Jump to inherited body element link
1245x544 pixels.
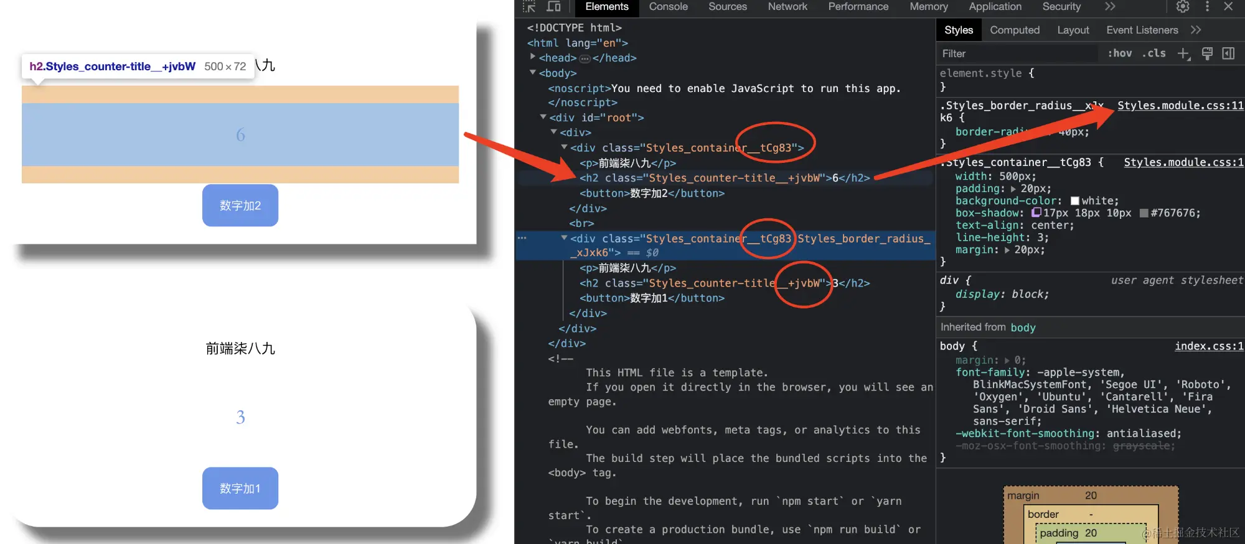[1023, 328]
